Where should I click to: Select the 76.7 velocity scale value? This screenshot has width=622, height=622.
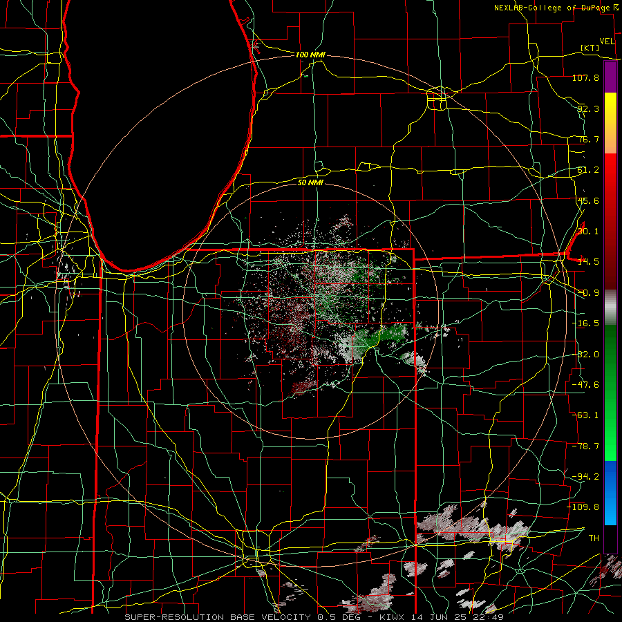click(x=588, y=139)
